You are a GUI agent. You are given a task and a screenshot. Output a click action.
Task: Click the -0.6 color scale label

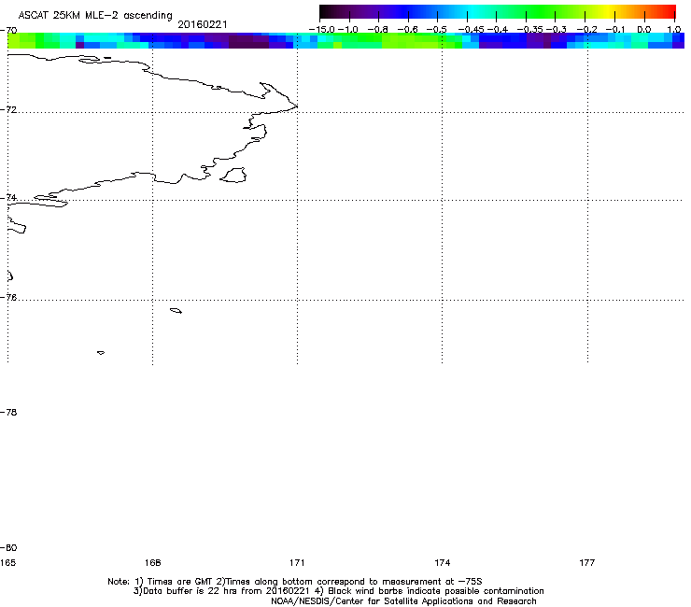coord(408,30)
